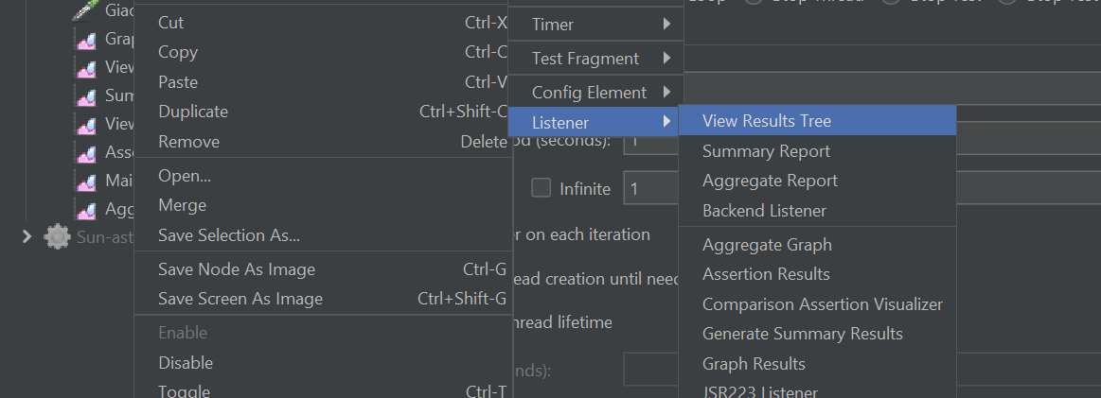
Task: Select Duplicate from the context menu
Action: coord(193,112)
